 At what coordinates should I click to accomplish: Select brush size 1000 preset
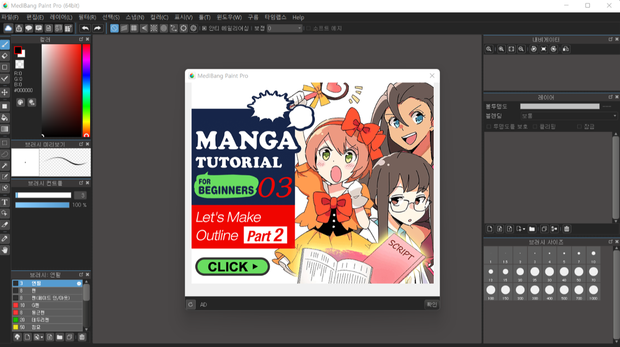[593, 292]
